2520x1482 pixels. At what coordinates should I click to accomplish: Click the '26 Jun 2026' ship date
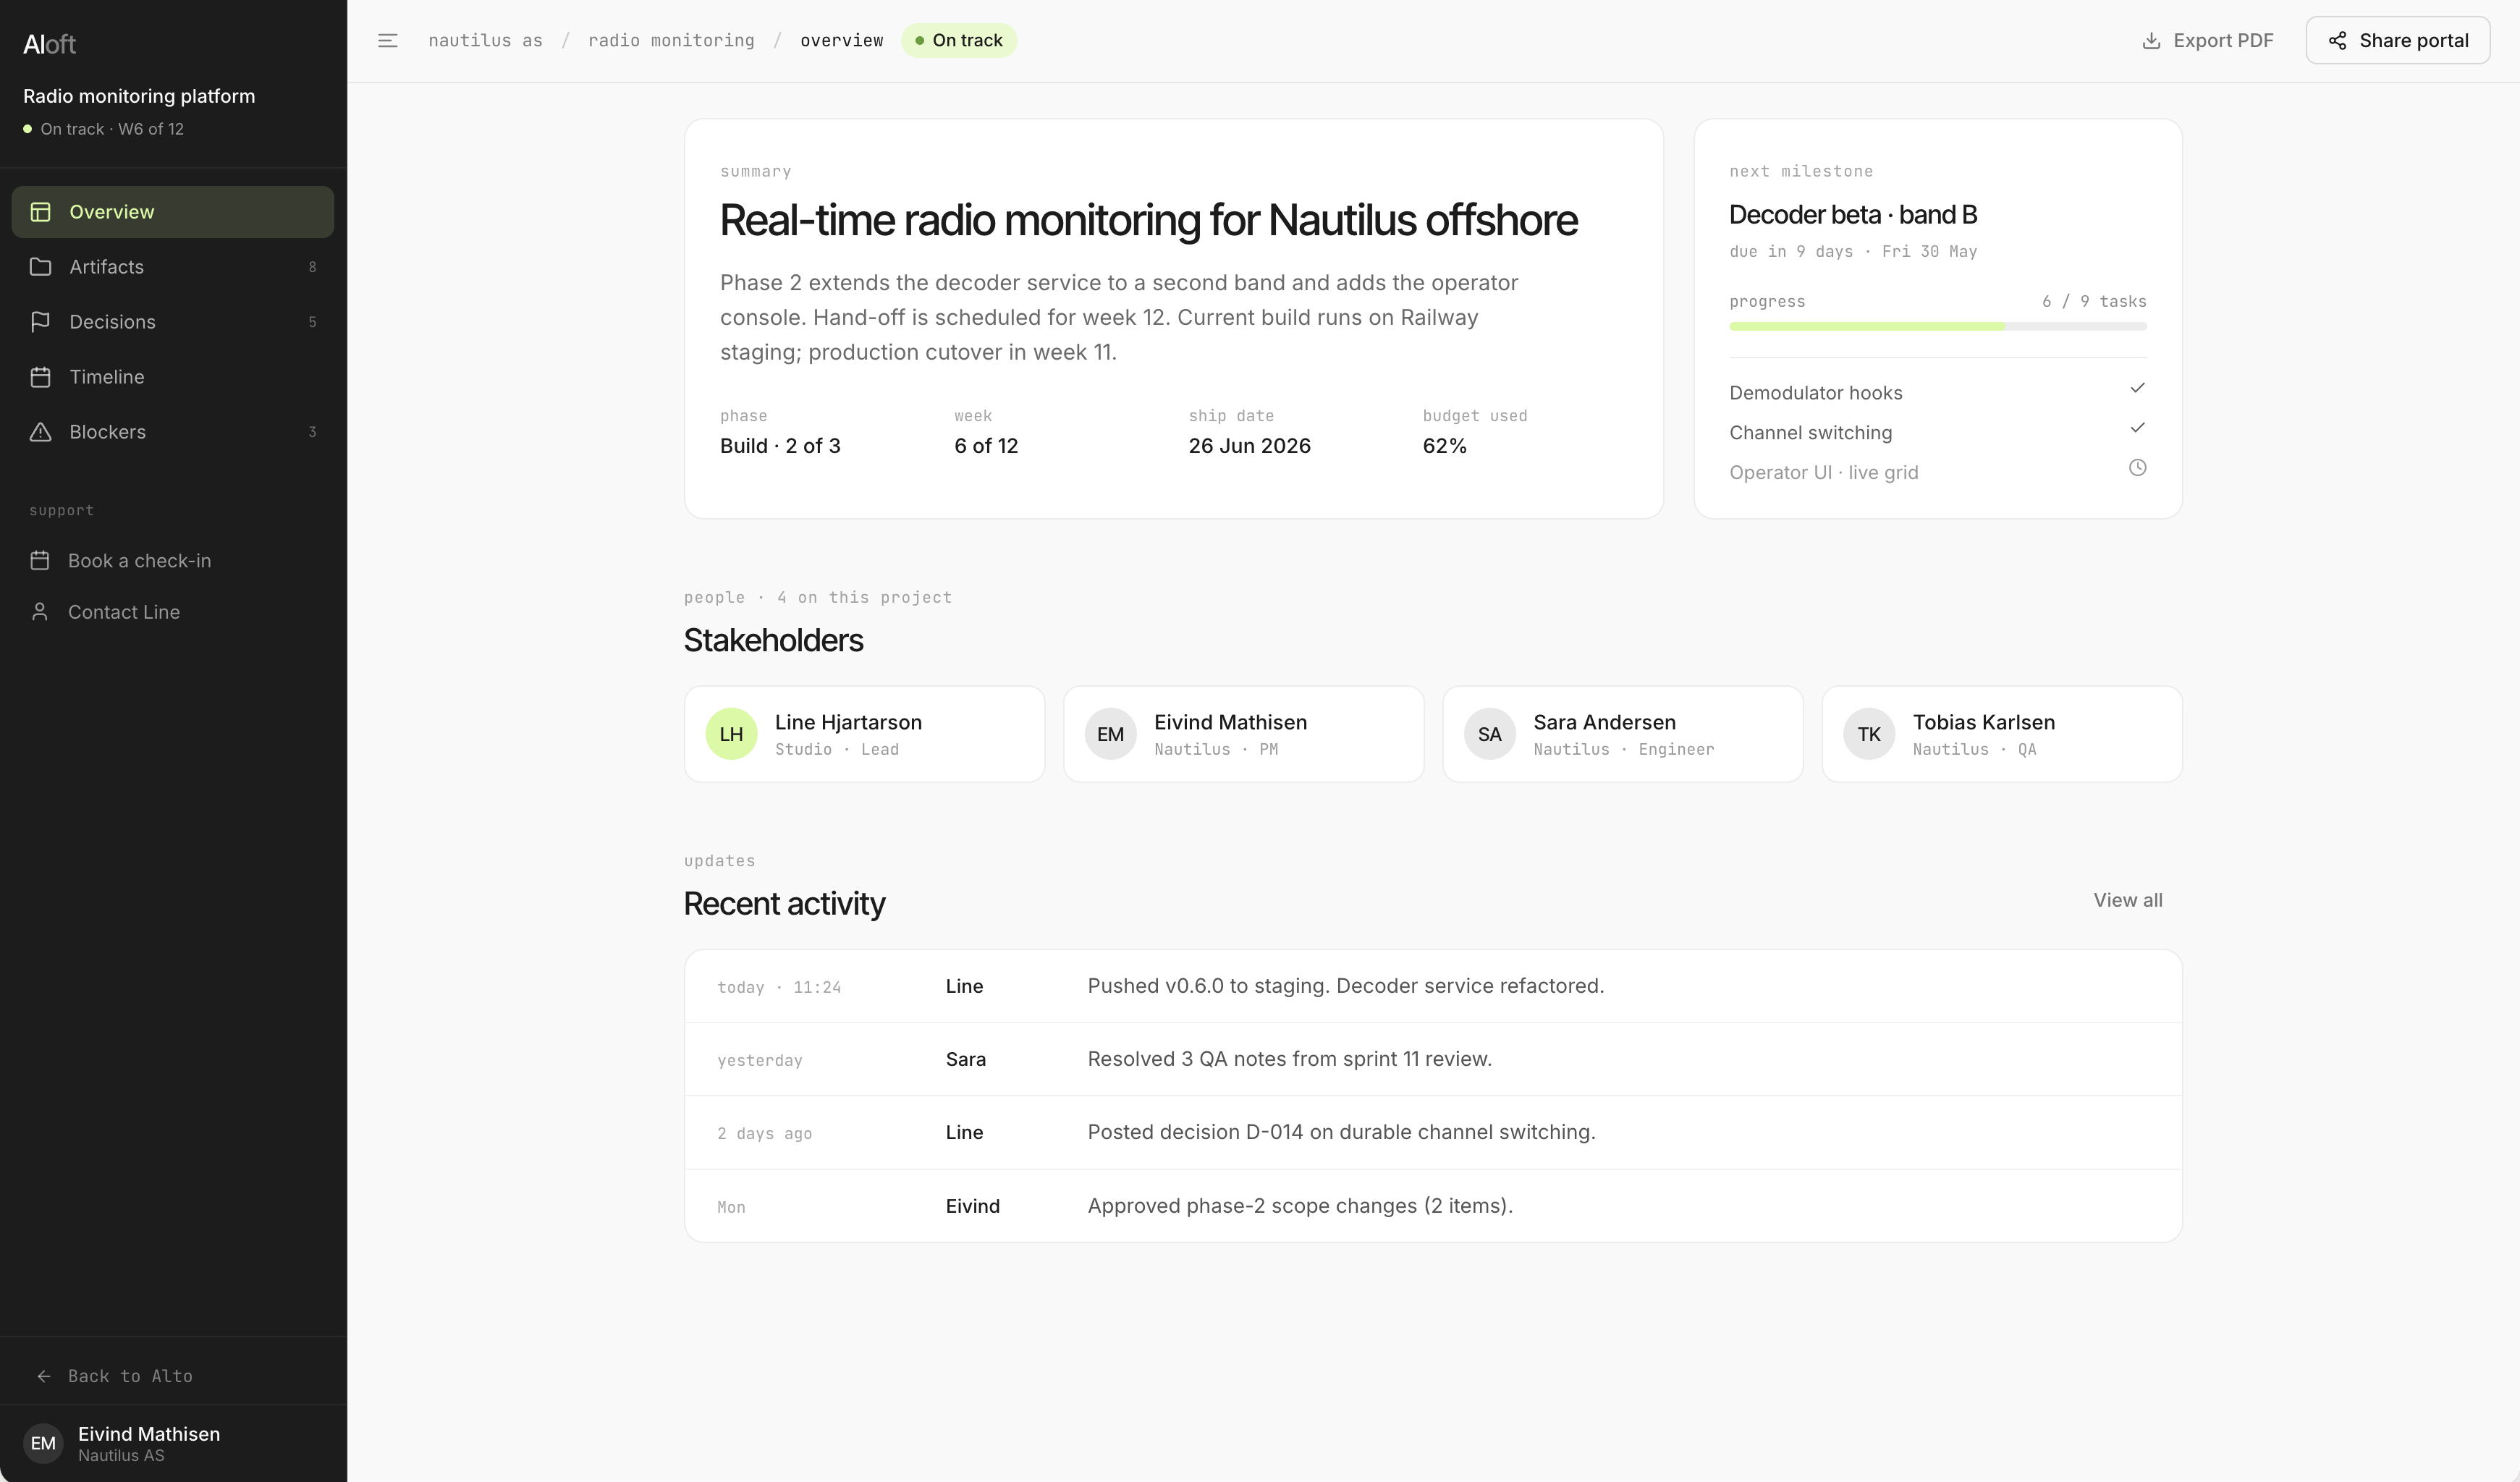point(1249,446)
